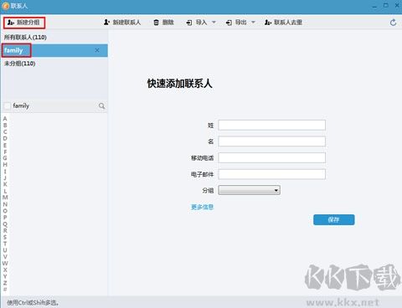Select the family group row
402x308 pixels.
[x=54, y=50]
